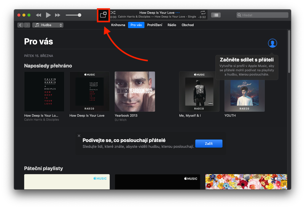This screenshot has width=305, height=208.
Task: Toggle shuffle playback
Action: coord(113,13)
